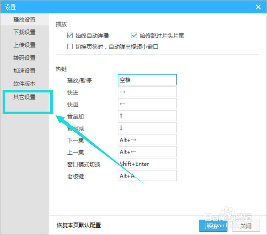Screen dimensions: 267x235
Task: Click the 窗口模式切换 label
Action: pyautogui.click(x=84, y=164)
